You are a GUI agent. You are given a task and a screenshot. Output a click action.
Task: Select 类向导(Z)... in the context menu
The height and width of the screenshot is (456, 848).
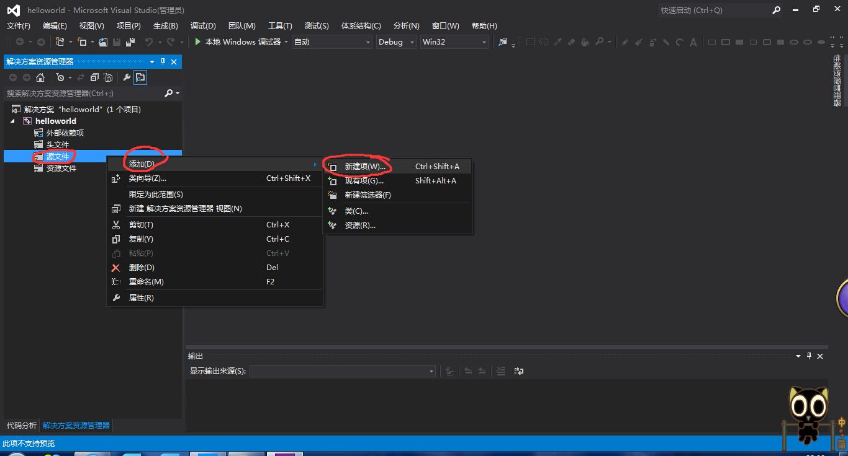tap(215, 178)
